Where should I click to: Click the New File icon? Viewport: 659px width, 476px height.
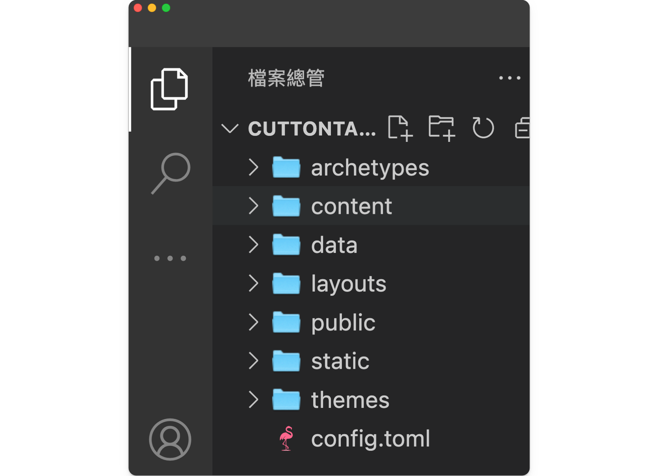400,128
